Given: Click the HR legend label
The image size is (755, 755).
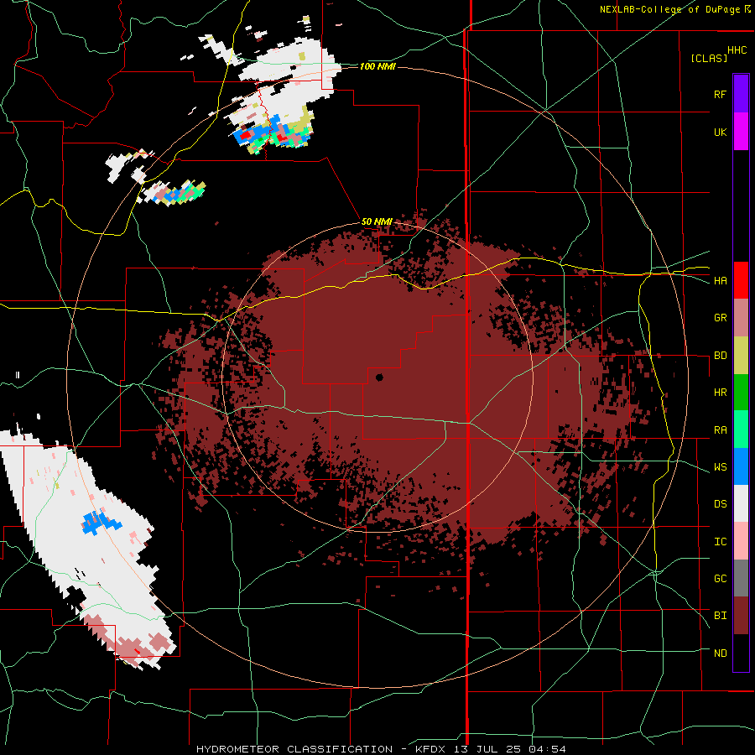Looking at the screenshot, I should (x=720, y=393).
